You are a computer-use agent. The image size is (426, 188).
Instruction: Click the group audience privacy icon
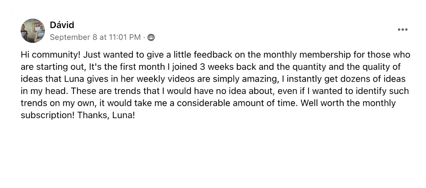pos(151,37)
